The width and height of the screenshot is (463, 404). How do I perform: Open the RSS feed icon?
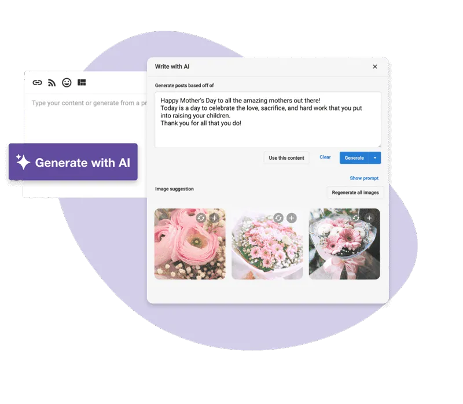tap(52, 83)
